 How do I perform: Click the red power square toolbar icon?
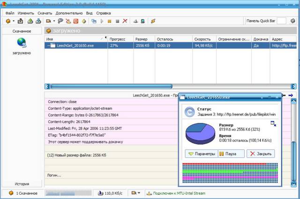click(x=76, y=21)
